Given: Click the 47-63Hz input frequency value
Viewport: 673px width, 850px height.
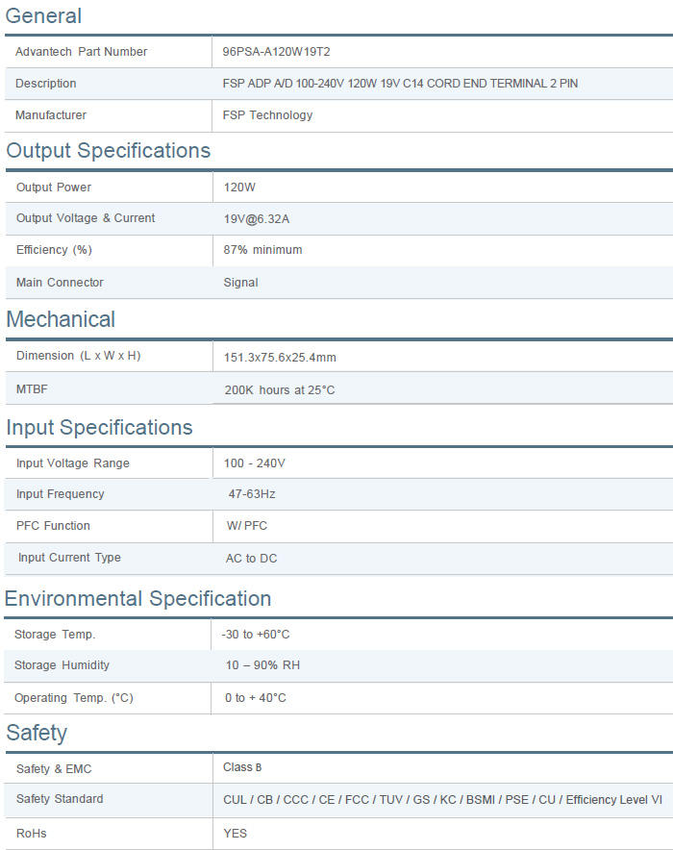Looking at the screenshot, I should (x=252, y=494).
